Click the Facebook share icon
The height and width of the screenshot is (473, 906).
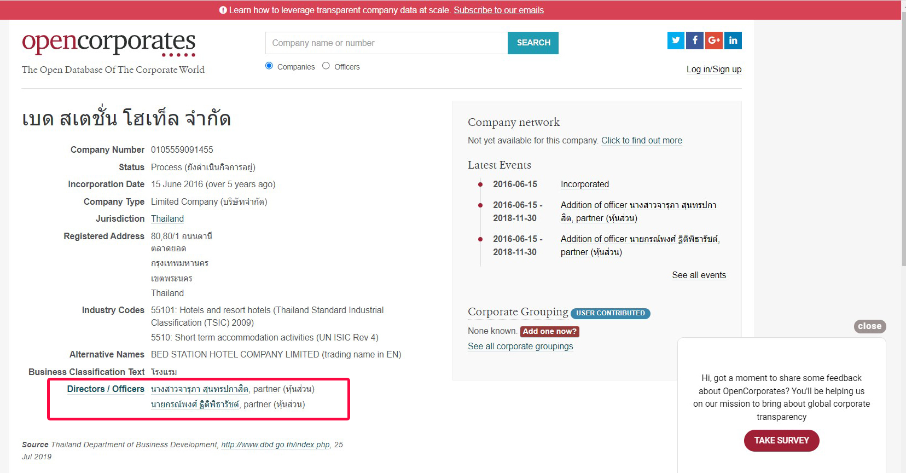click(x=695, y=41)
